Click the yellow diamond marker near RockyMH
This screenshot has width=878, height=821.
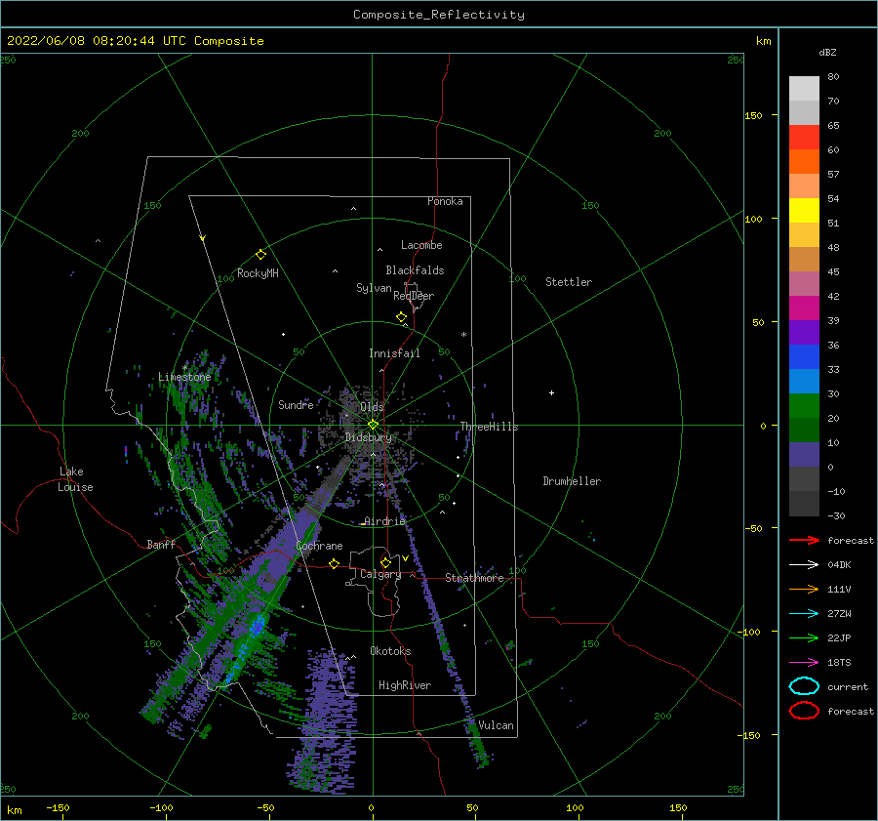point(260,255)
